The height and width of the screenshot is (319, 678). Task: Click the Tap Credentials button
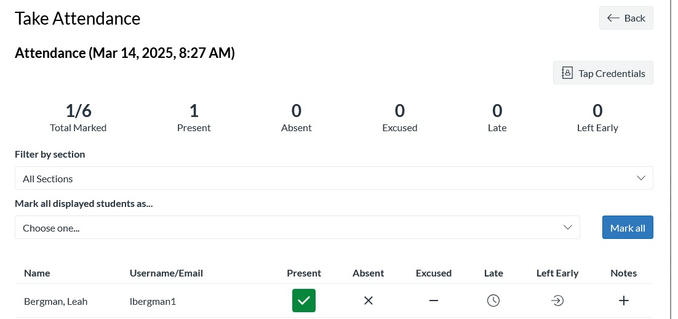(603, 73)
